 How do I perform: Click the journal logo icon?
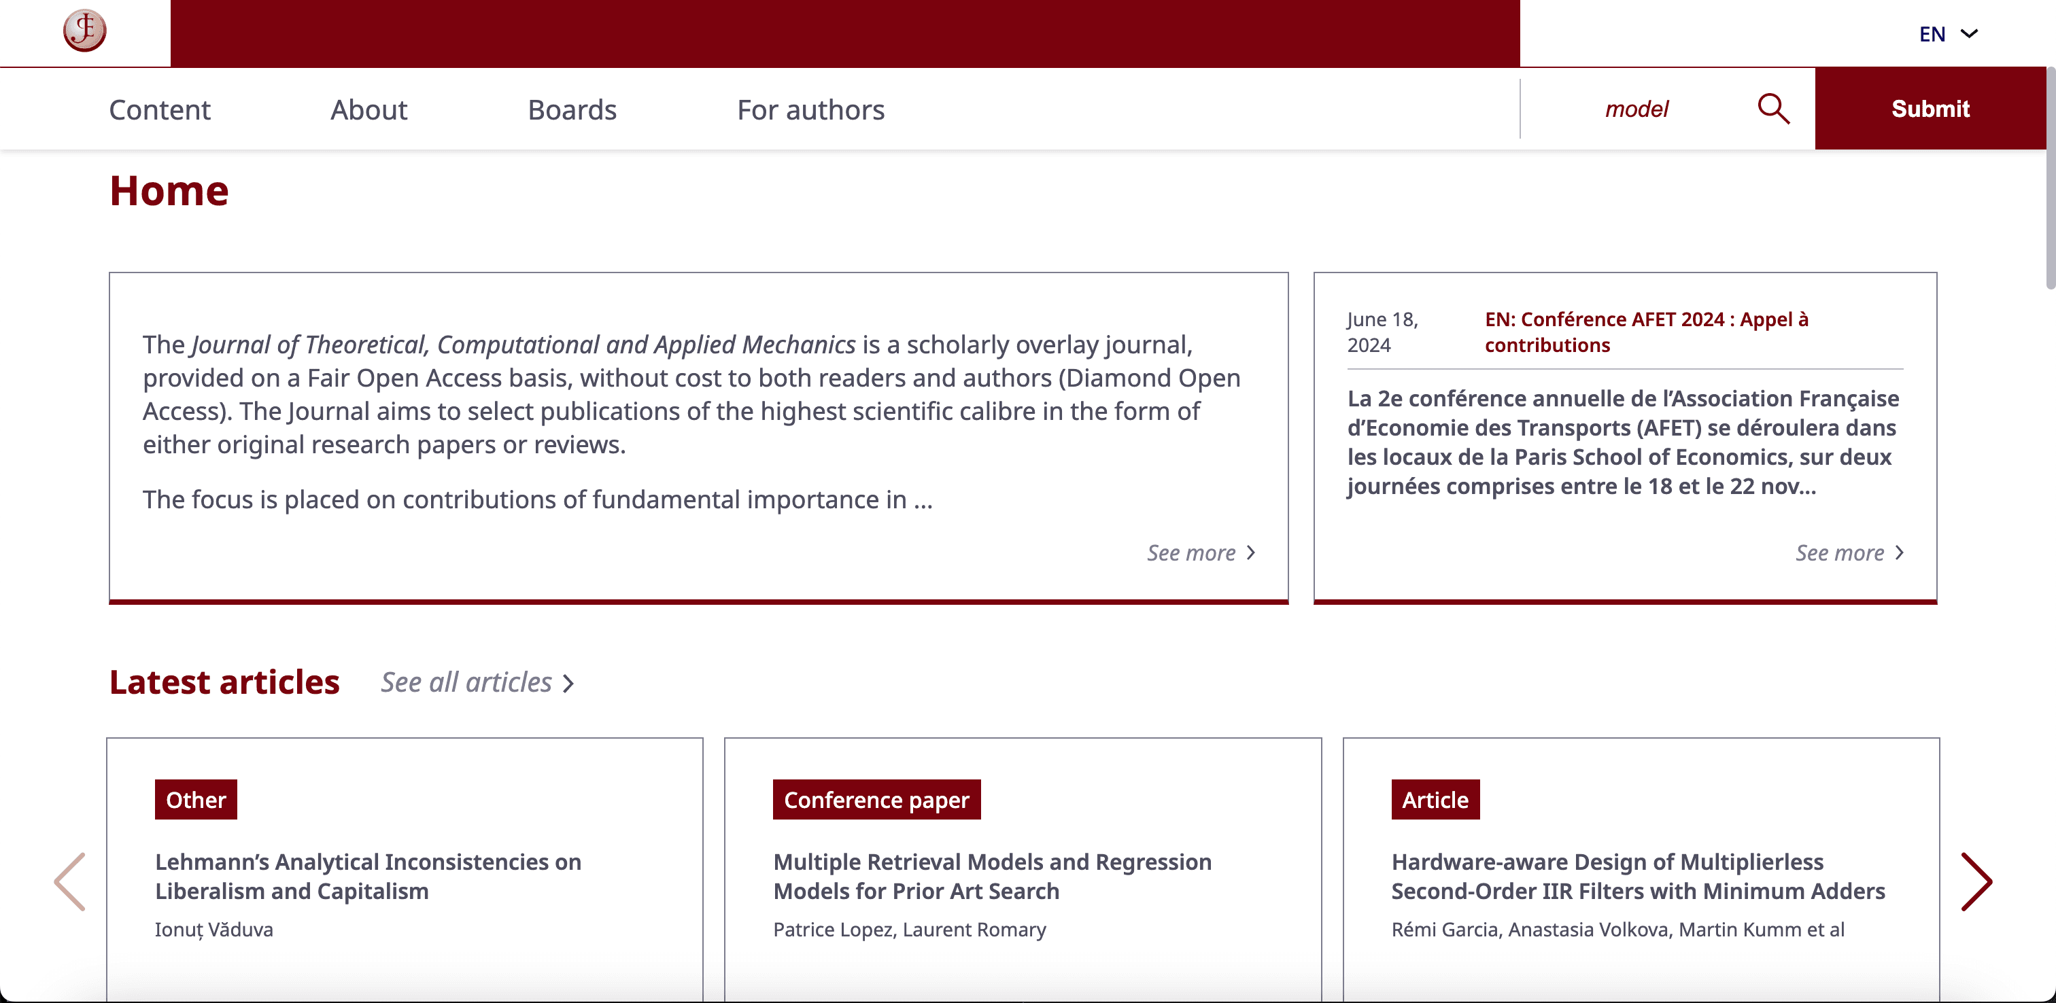click(x=84, y=31)
